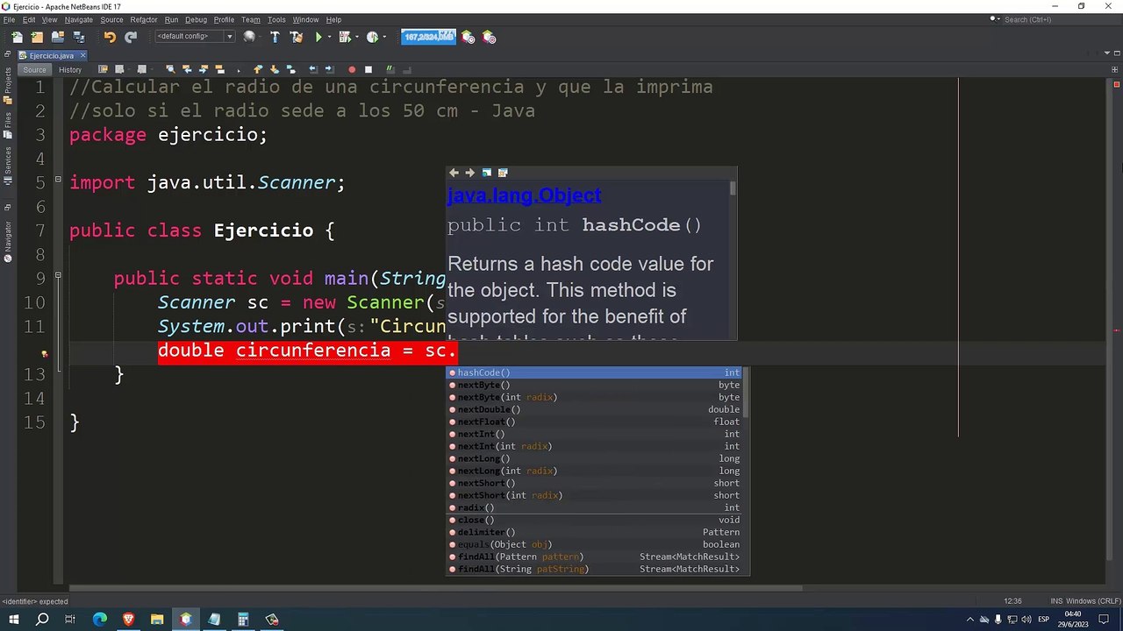Open the File menu
Screen dimensions: 1123x631
pos(9,19)
